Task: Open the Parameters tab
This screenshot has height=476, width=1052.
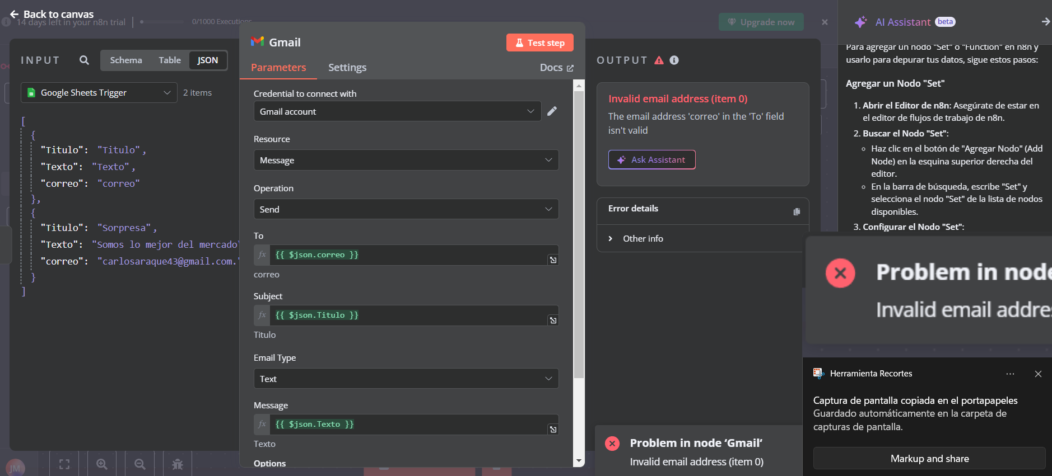Action: 278,68
